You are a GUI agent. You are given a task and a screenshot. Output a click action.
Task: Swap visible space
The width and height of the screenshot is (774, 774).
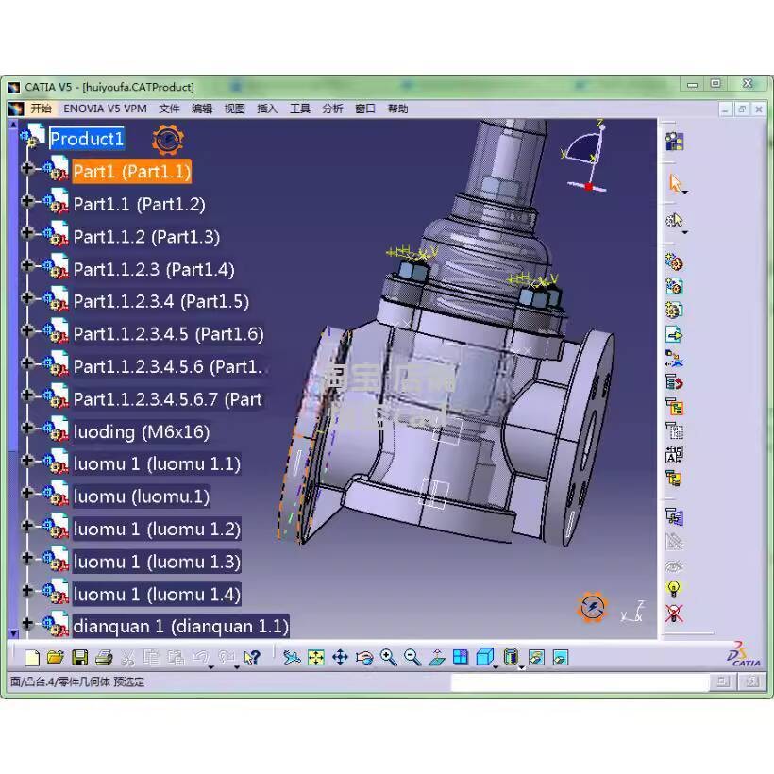tap(561, 658)
